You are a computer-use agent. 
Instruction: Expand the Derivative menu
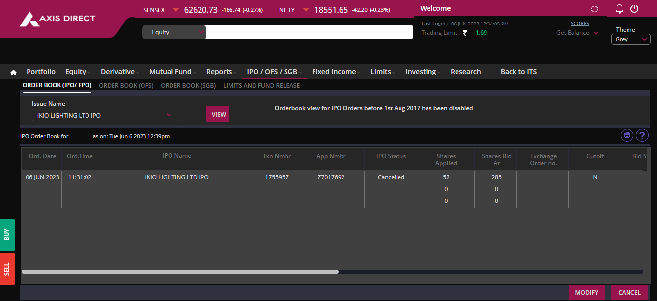coord(119,72)
